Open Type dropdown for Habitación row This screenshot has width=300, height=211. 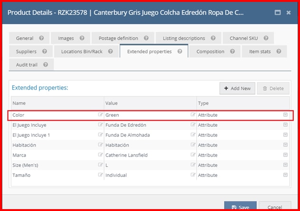[x=285, y=145]
